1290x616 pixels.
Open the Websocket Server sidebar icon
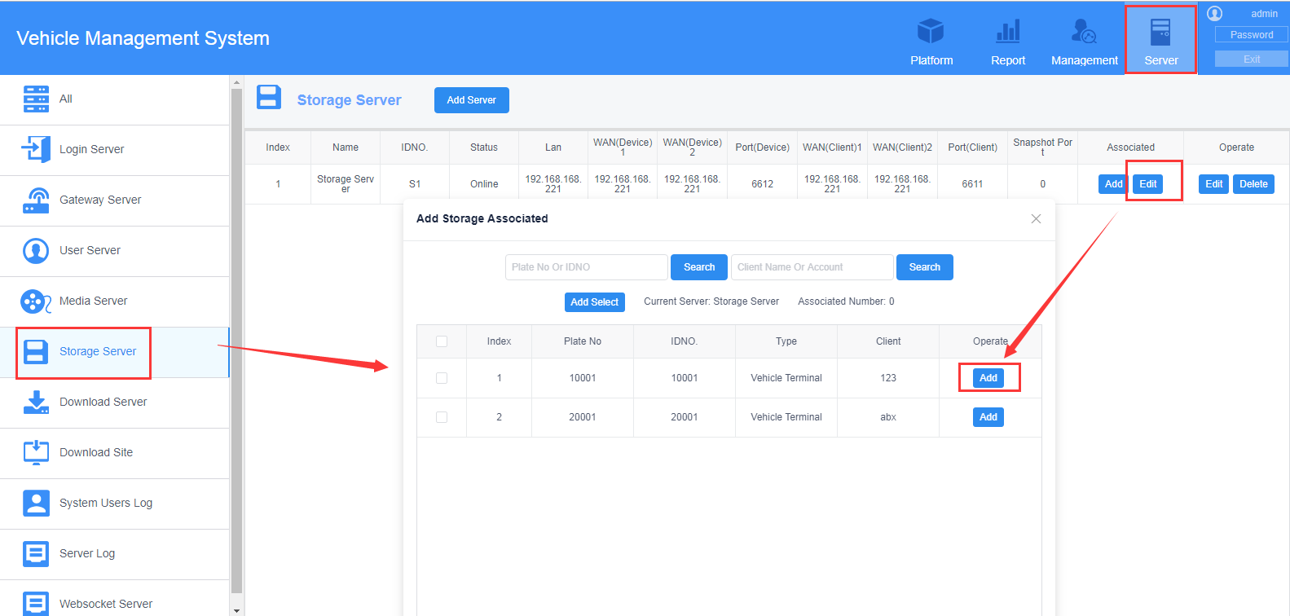pyautogui.click(x=36, y=604)
